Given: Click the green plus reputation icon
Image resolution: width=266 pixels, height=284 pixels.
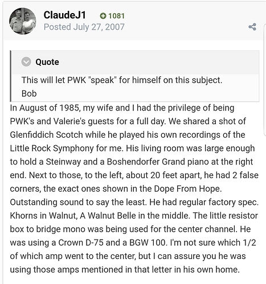Looking at the screenshot, I should (103, 16).
